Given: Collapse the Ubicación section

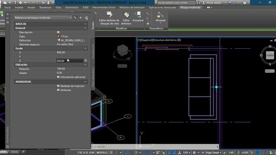Looking at the screenshot, I should point(85,65).
